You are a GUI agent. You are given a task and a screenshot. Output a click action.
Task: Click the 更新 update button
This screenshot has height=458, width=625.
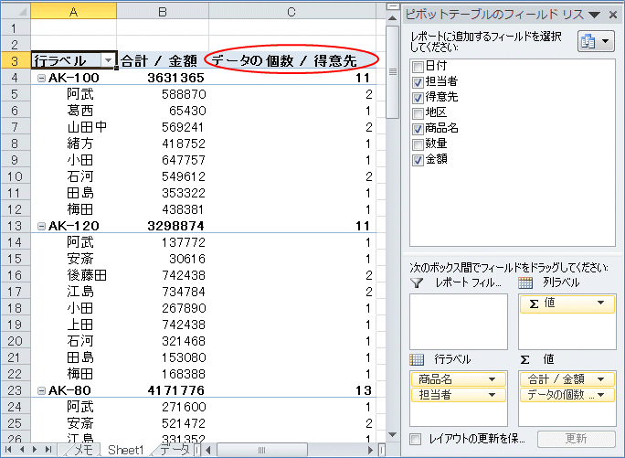coord(576,439)
